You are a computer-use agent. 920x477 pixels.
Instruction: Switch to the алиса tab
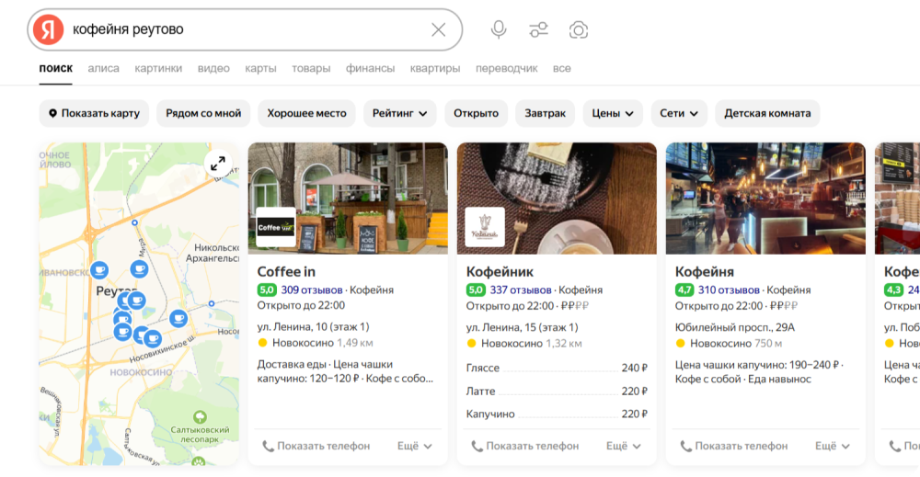coord(103,69)
